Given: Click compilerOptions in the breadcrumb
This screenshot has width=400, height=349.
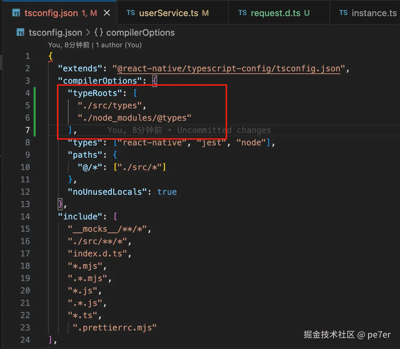Looking at the screenshot, I should (140, 33).
